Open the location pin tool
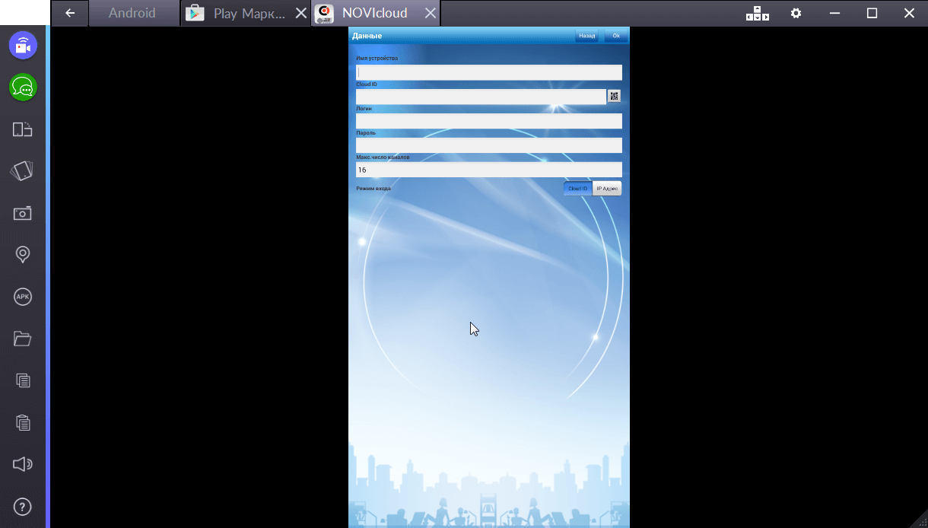Image resolution: width=928 pixels, height=528 pixels. click(23, 255)
